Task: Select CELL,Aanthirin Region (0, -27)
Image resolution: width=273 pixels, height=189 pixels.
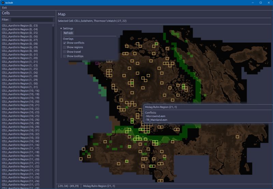Action: (x=20, y=40)
